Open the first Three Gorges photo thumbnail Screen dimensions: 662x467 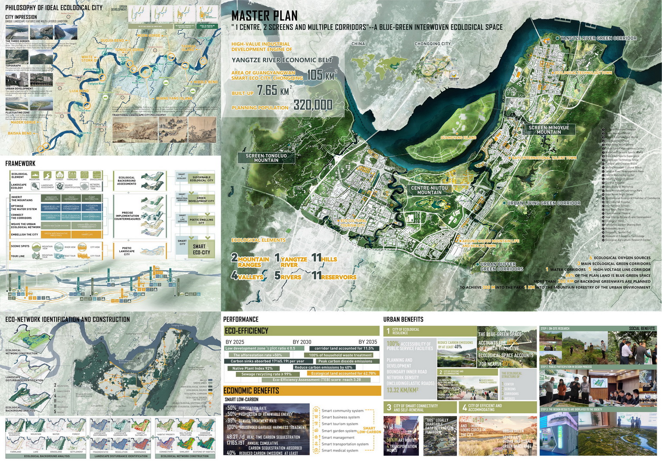(x=16, y=32)
